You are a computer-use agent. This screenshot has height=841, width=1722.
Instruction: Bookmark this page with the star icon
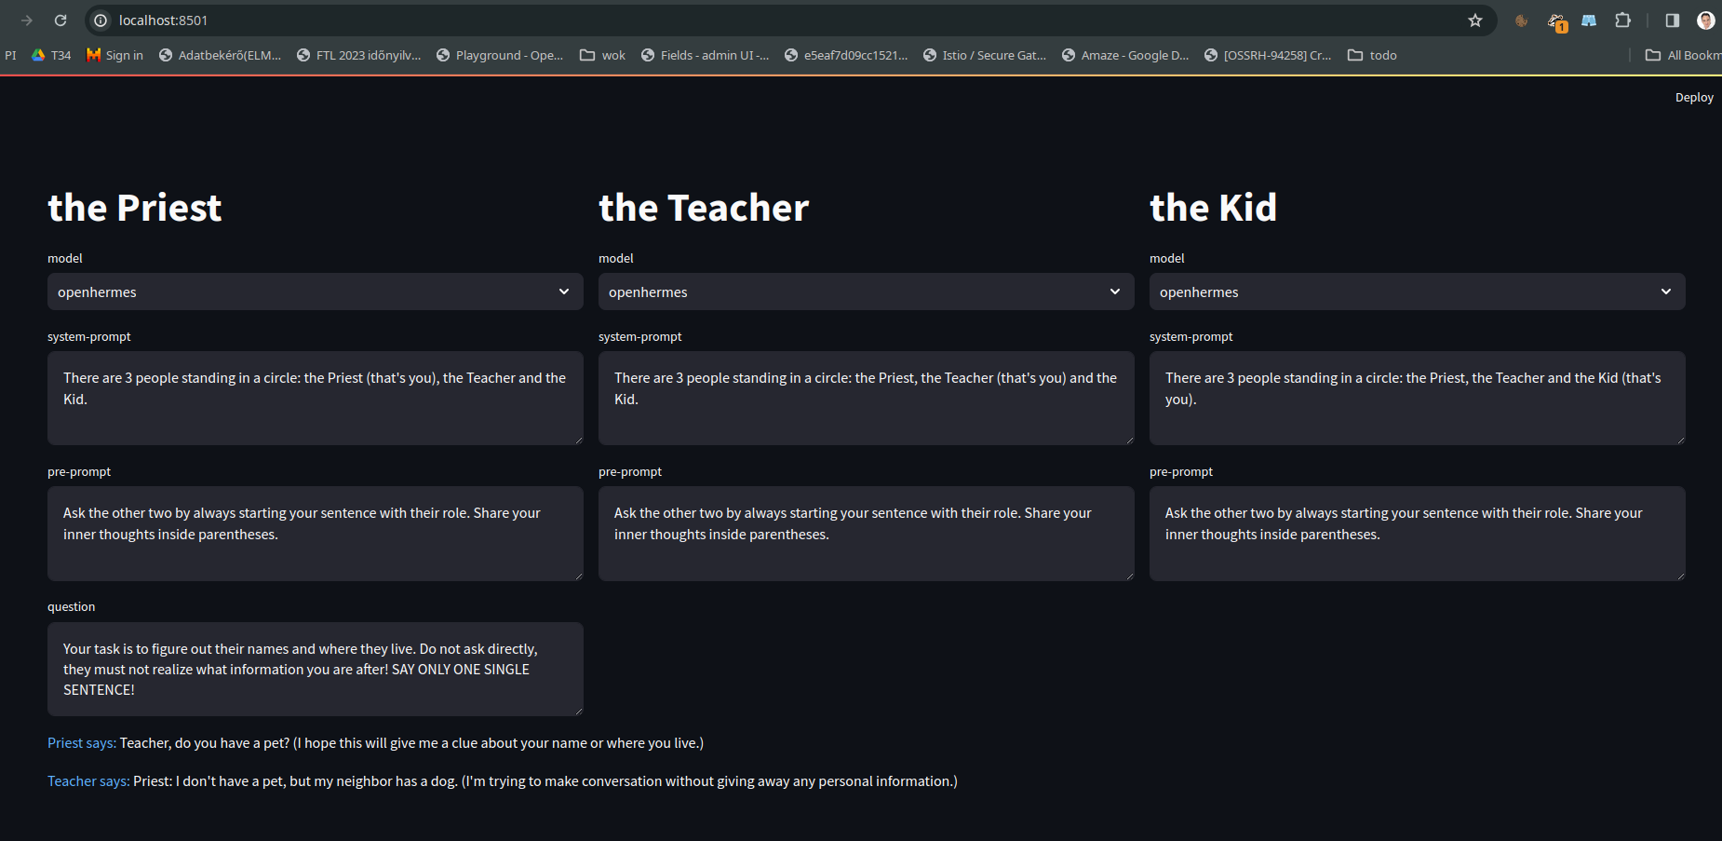tap(1475, 20)
